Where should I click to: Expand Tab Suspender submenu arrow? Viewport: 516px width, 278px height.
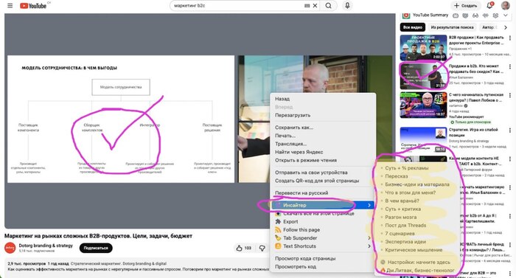(x=369, y=238)
